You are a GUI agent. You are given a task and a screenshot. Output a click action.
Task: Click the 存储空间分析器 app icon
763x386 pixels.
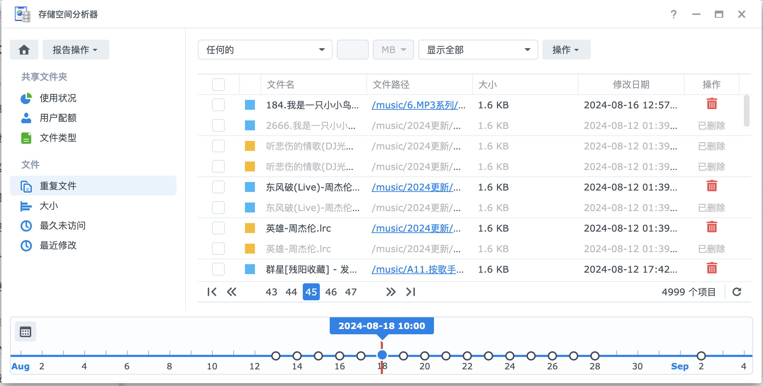coord(23,14)
